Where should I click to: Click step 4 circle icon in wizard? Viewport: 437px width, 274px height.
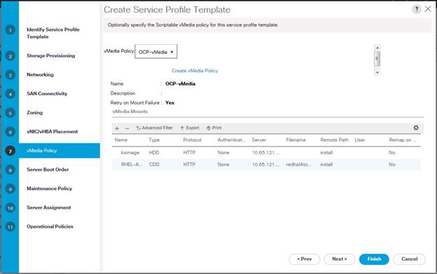11,94
